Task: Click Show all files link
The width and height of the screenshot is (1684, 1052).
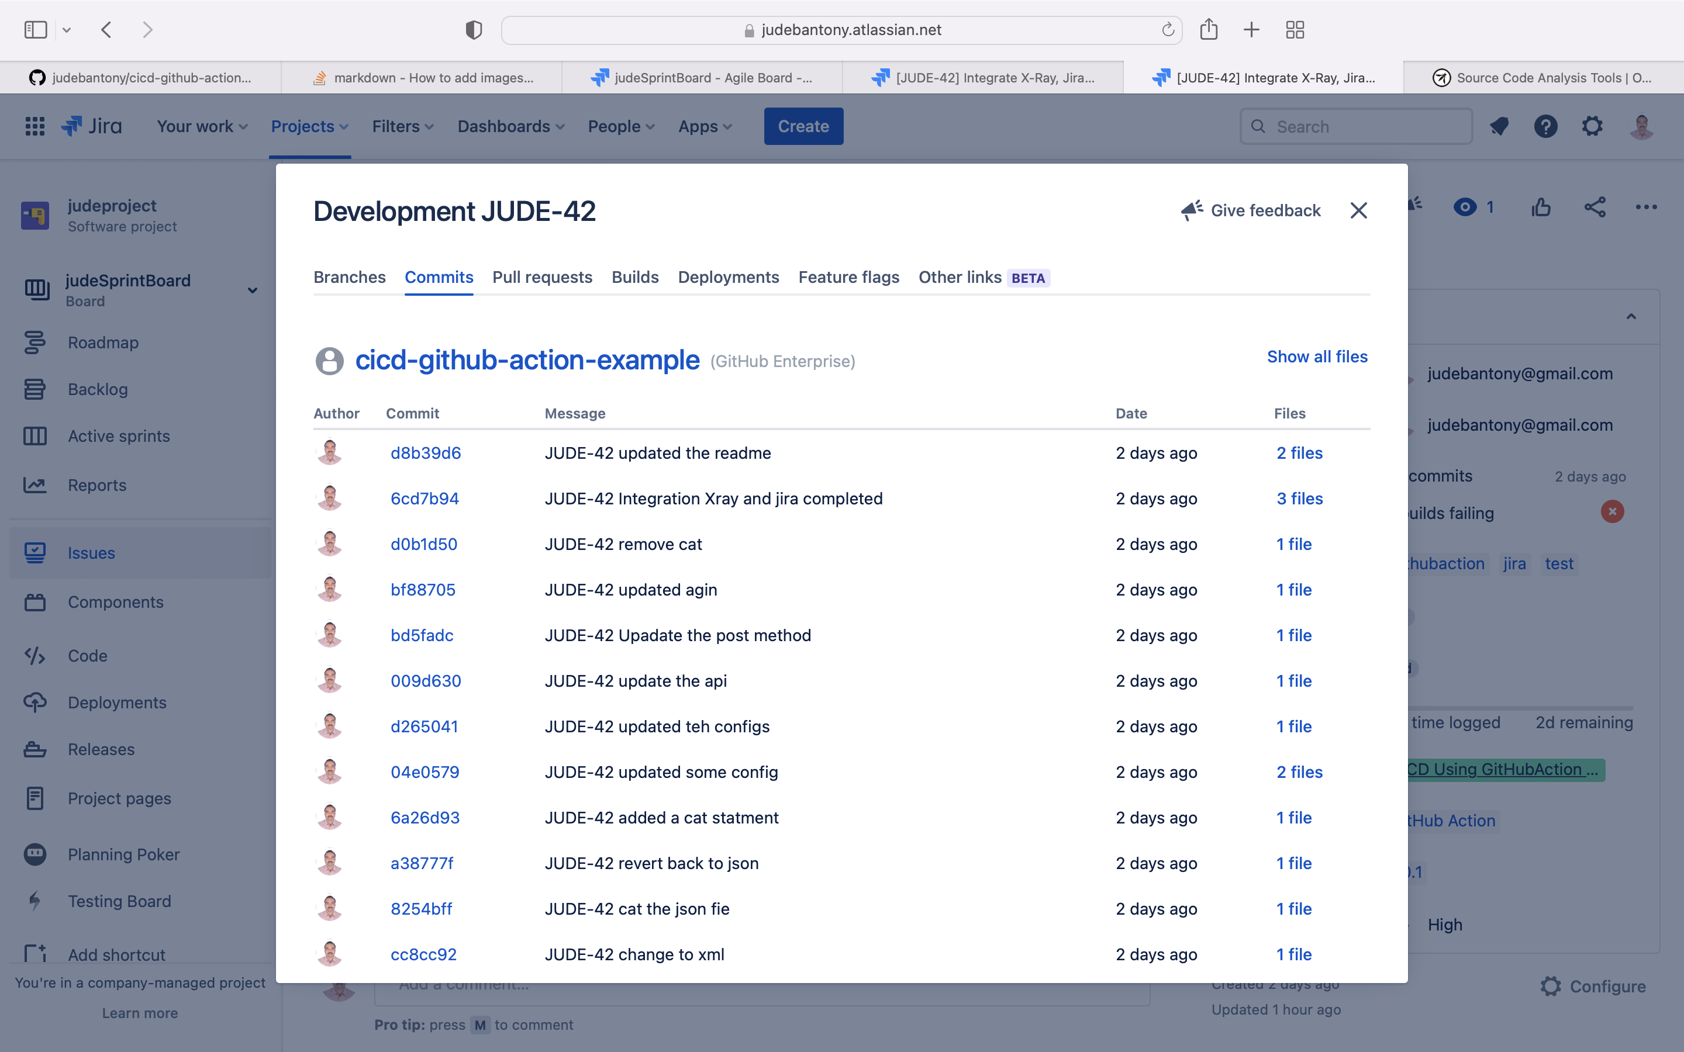Action: coord(1317,357)
